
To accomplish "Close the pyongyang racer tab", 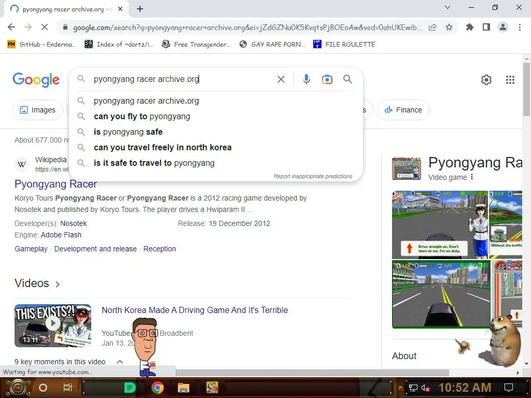I will 120,9.
